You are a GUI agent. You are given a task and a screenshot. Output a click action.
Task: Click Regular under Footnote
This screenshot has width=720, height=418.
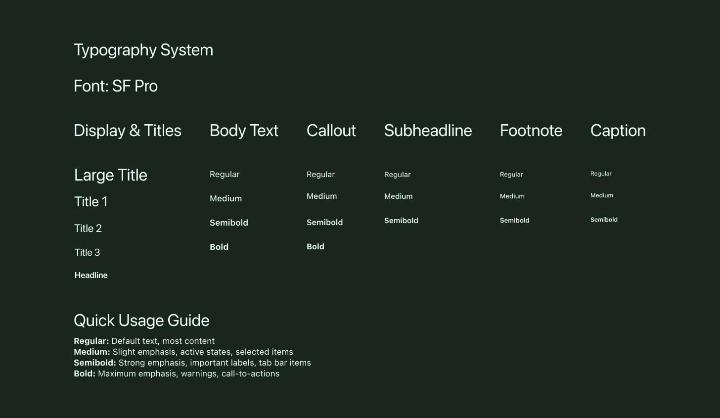511,175
